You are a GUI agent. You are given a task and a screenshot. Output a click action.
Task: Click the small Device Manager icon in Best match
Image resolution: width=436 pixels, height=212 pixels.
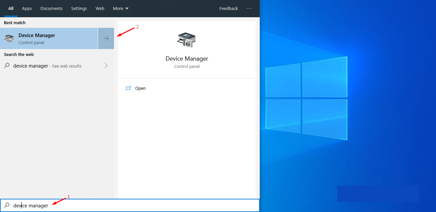click(x=9, y=39)
